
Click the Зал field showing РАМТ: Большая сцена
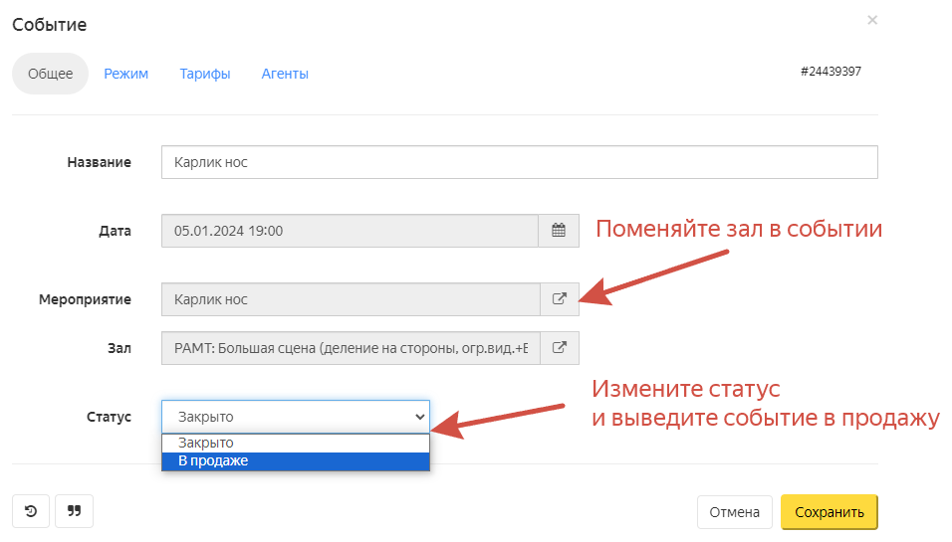coord(350,348)
